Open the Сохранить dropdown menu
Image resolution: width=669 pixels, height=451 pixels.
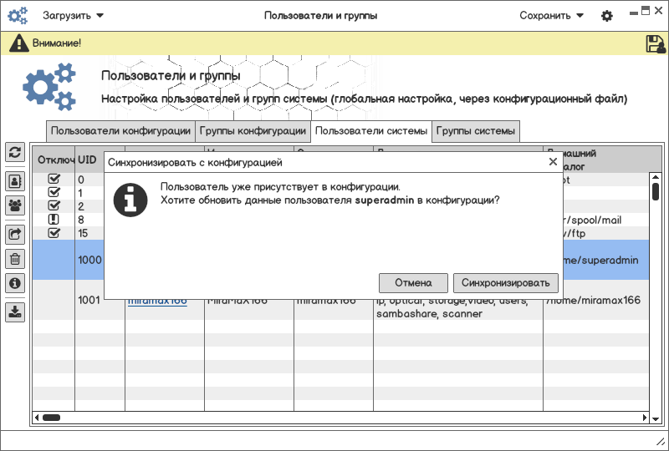551,16
